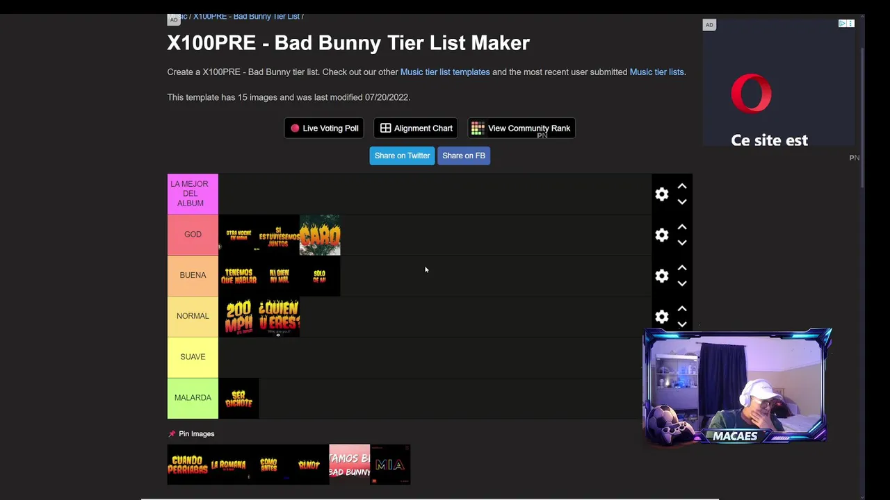This screenshot has height=500, width=890.
Task: Select the MIA thumbnail
Action: click(390, 465)
